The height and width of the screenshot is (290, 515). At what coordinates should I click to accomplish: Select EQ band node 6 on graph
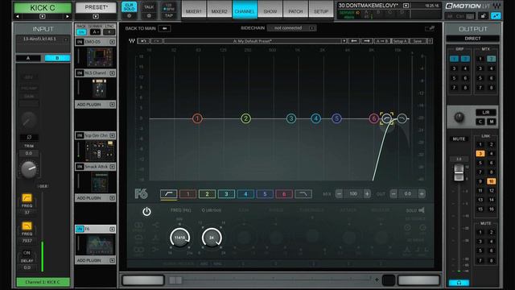373,118
